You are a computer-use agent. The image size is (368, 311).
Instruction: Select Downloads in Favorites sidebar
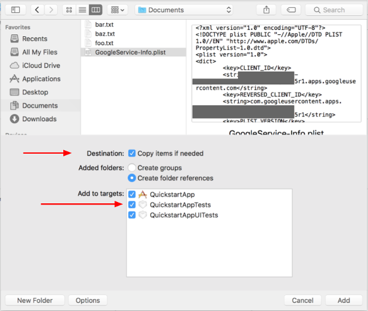point(39,119)
